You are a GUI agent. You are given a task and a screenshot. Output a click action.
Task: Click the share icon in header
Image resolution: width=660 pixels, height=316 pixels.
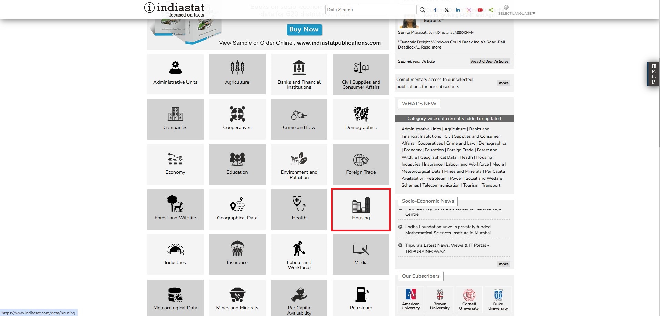point(491,10)
